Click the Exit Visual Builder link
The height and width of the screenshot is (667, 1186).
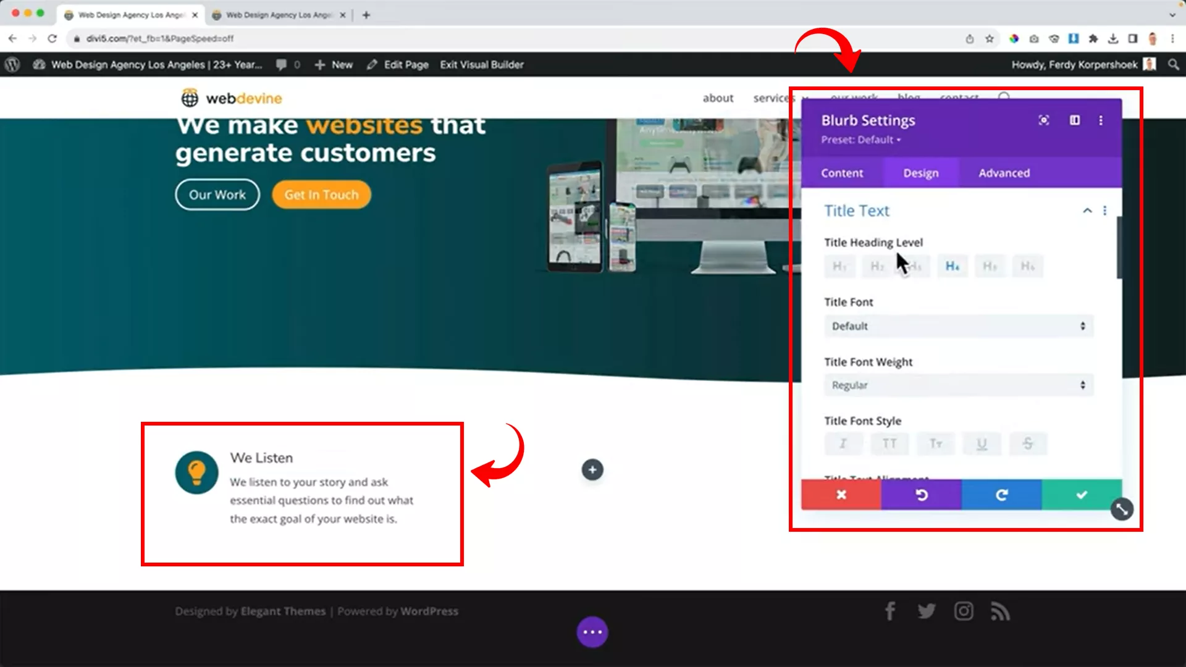482,64
